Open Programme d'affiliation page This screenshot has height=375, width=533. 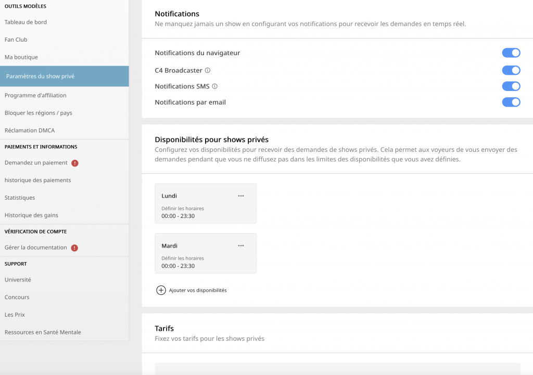pyautogui.click(x=35, y=95)
